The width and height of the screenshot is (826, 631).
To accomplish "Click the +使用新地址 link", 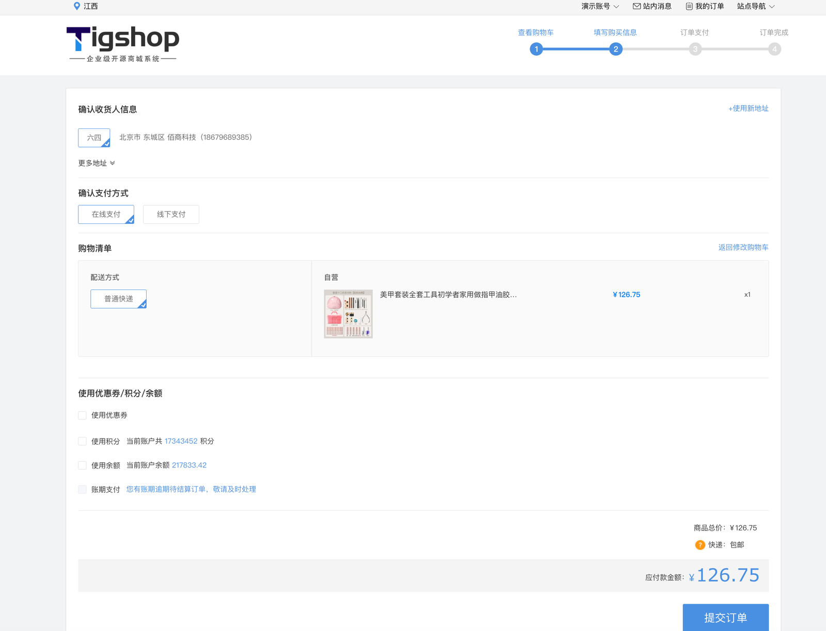I will click(748, 108).
